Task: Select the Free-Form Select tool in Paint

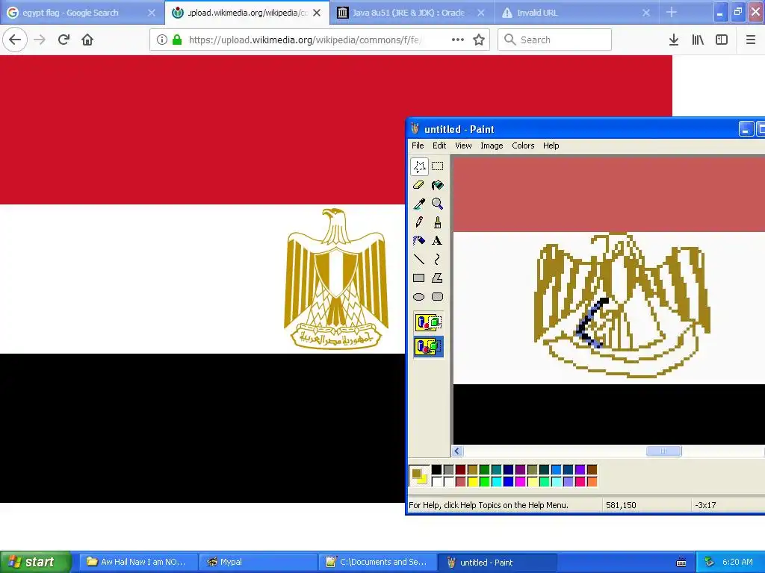Action: click(419, 166)
